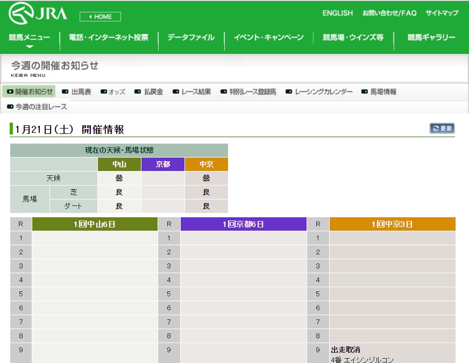The image size is (469, 363).
Task: Click the 現在の天候・馬場状態 table title
Action: tap(119, 150)
